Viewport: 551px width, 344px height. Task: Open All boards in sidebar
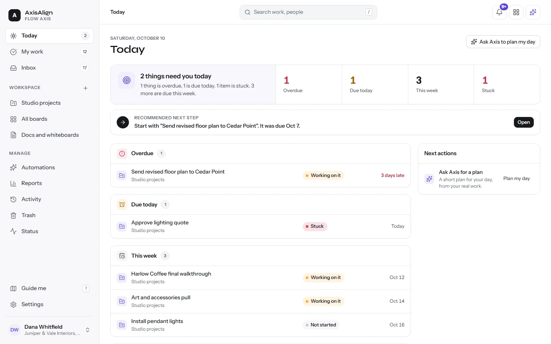click(x=49, y=119)
